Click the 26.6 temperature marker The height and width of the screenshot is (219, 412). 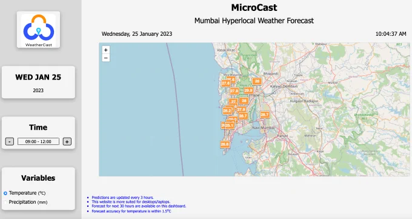(x=225, y=144)
